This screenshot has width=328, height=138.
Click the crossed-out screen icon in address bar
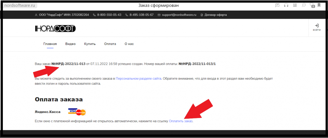point(278,5)
